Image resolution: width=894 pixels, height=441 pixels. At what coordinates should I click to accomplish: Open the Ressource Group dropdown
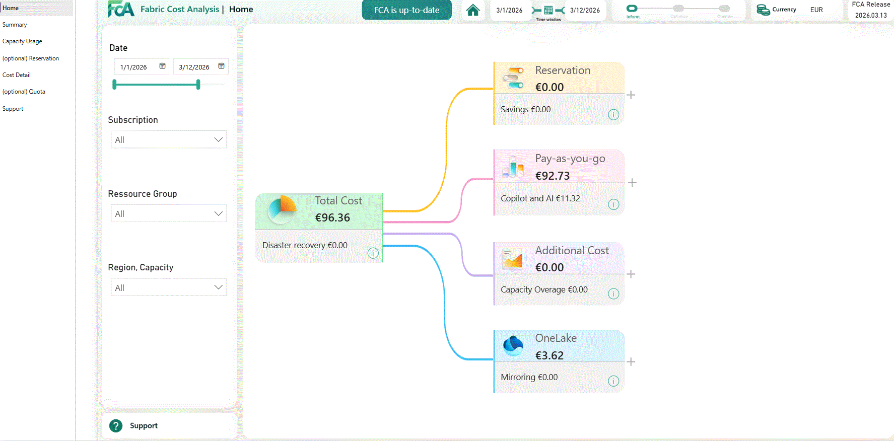coord(168,213)
